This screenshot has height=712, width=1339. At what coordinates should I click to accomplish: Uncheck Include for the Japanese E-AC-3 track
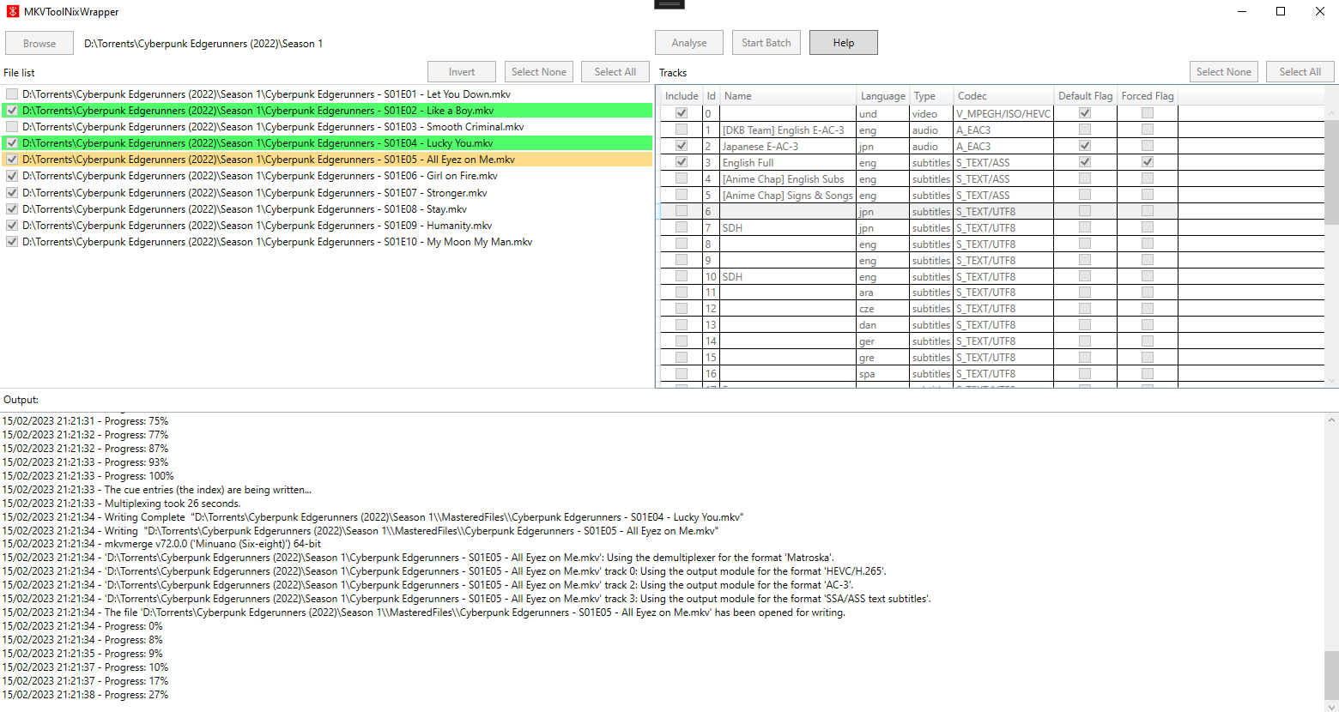[x=681, y=146]
